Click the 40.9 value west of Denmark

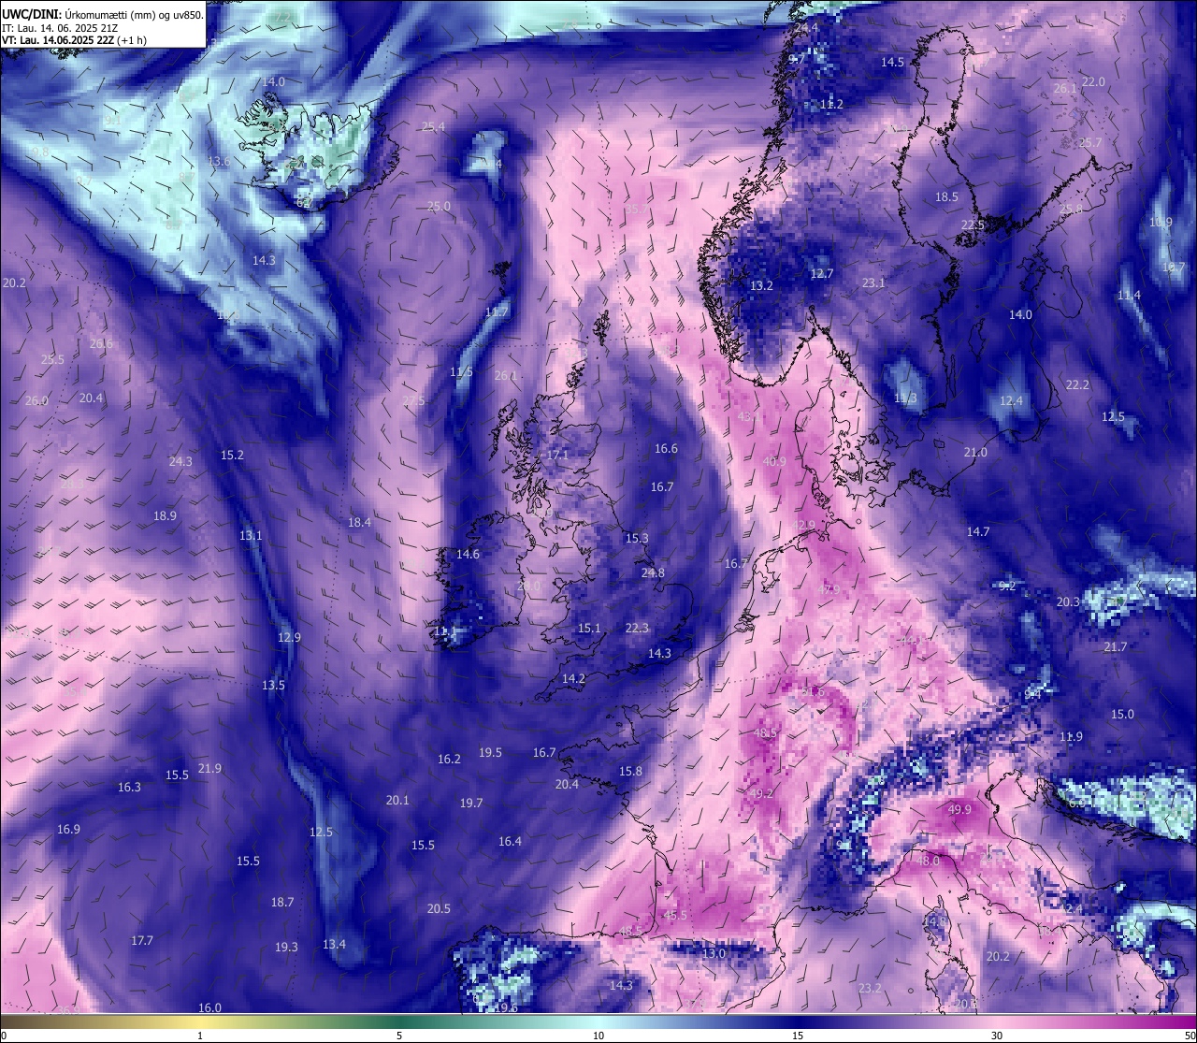(774, 462)
